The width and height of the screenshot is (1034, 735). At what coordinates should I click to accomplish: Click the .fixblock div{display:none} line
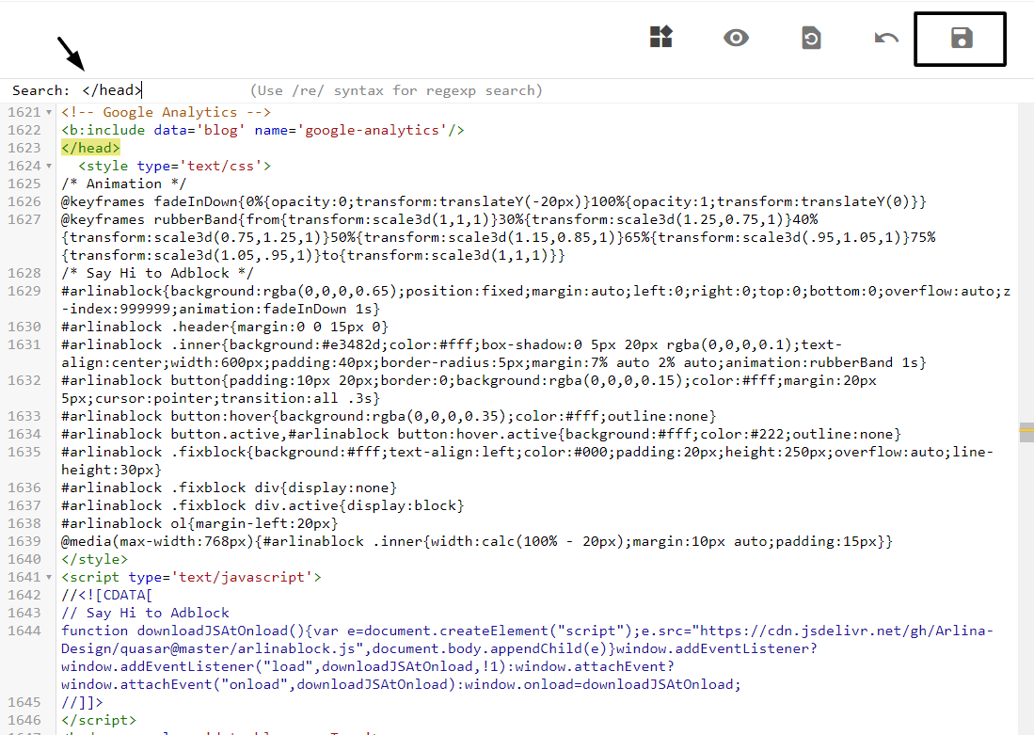tap(230, 487)
